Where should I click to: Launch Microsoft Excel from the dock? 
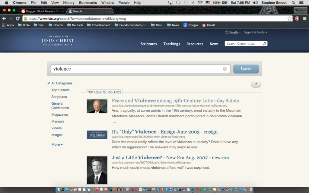pos(201,189)
